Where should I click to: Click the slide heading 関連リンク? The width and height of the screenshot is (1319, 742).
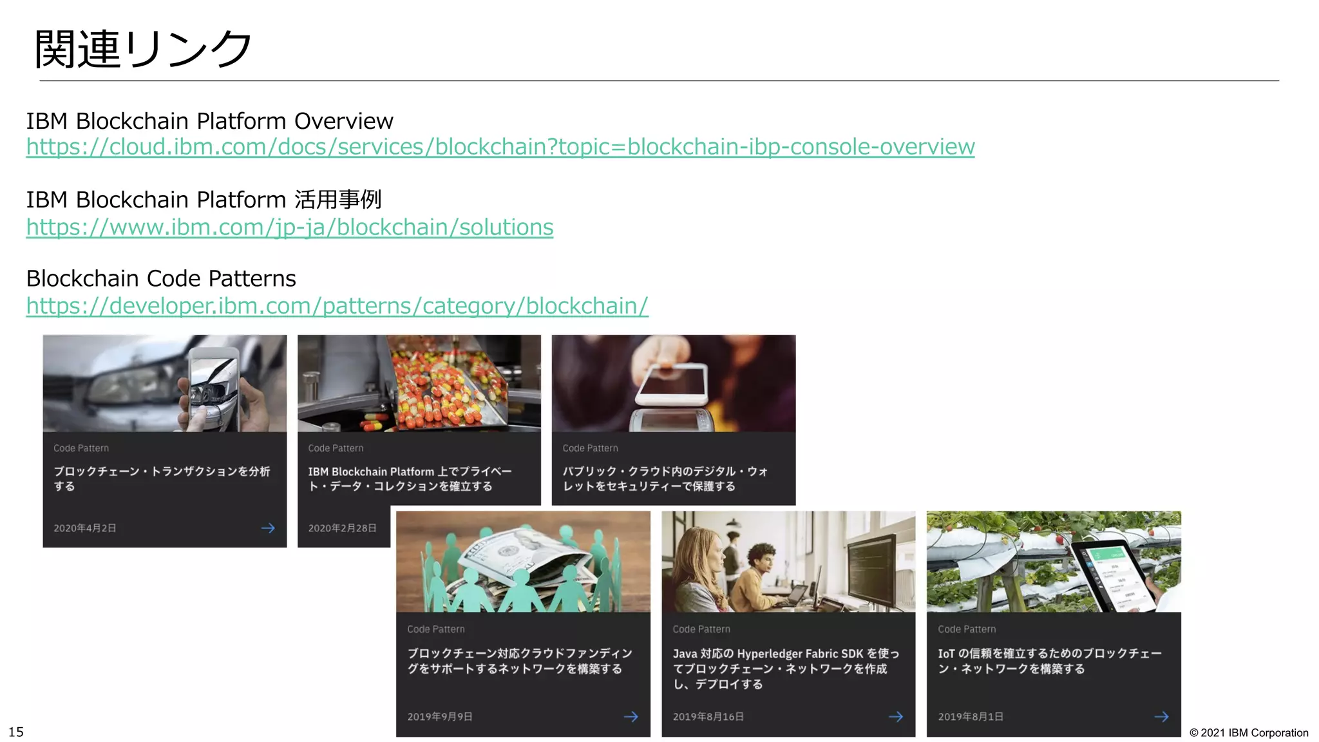(143, 49)
